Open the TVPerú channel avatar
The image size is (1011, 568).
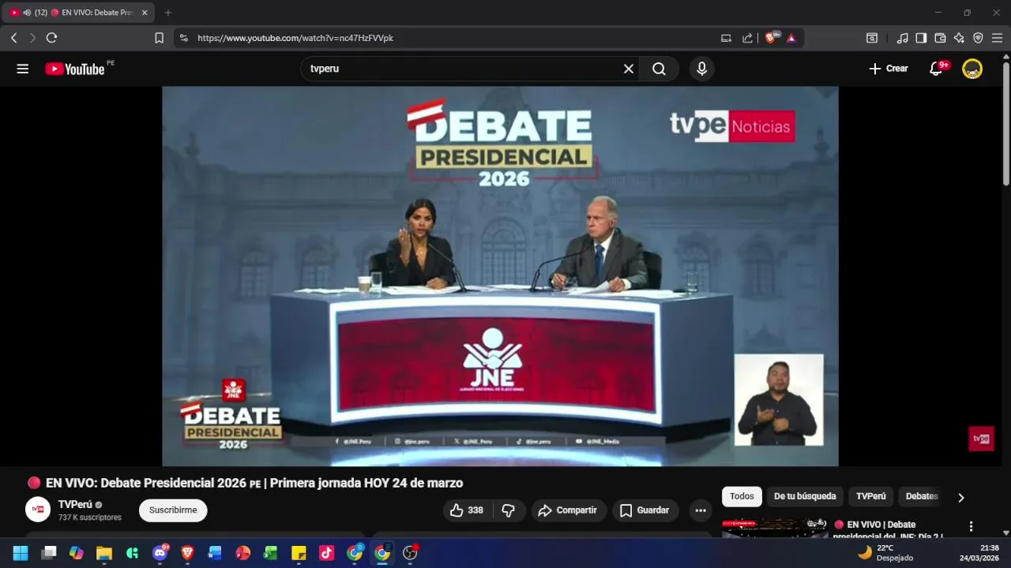tap(38, 510)
